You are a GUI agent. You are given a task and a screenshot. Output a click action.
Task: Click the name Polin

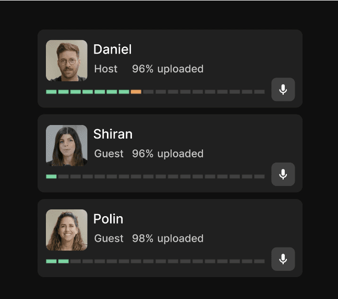(108, 219)
